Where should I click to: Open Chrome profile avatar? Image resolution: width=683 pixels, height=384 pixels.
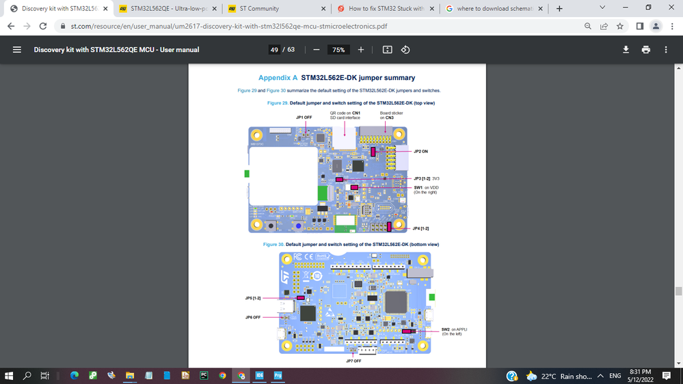coord(656,26)
